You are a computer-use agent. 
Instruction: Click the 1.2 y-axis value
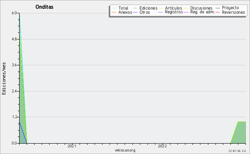14,117
